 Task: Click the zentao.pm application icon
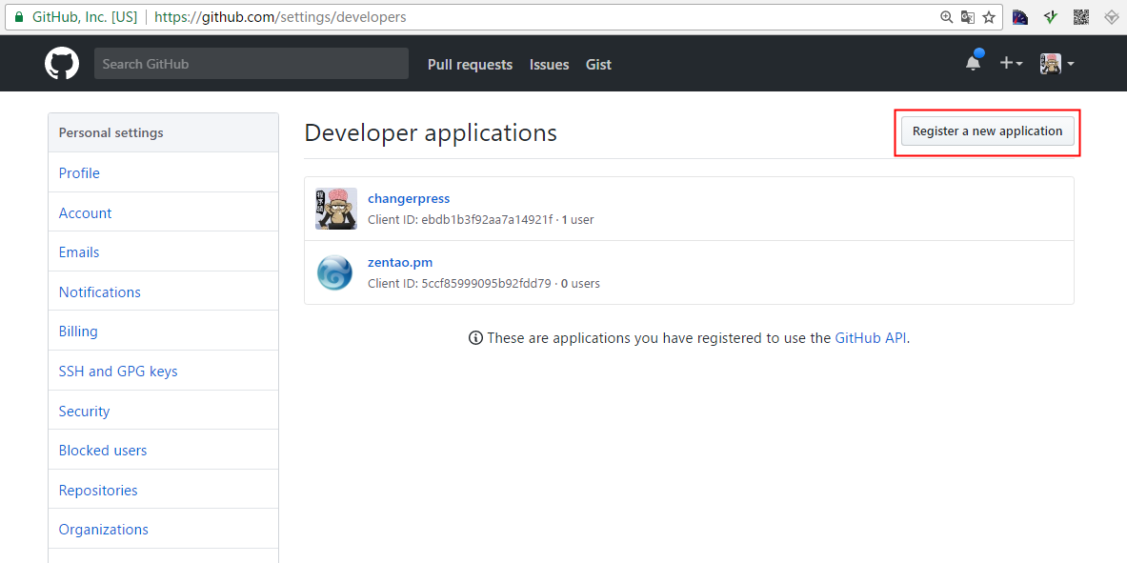tap(335, 272)
